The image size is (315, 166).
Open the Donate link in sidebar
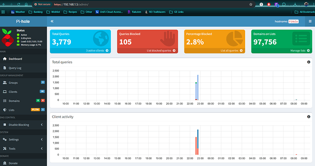[23, 163]
